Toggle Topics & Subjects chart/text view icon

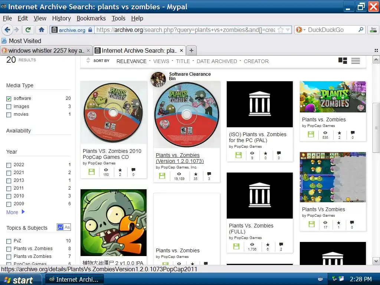click(x=64, y=227)
